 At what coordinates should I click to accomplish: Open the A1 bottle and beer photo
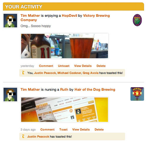tap(64, 46)
